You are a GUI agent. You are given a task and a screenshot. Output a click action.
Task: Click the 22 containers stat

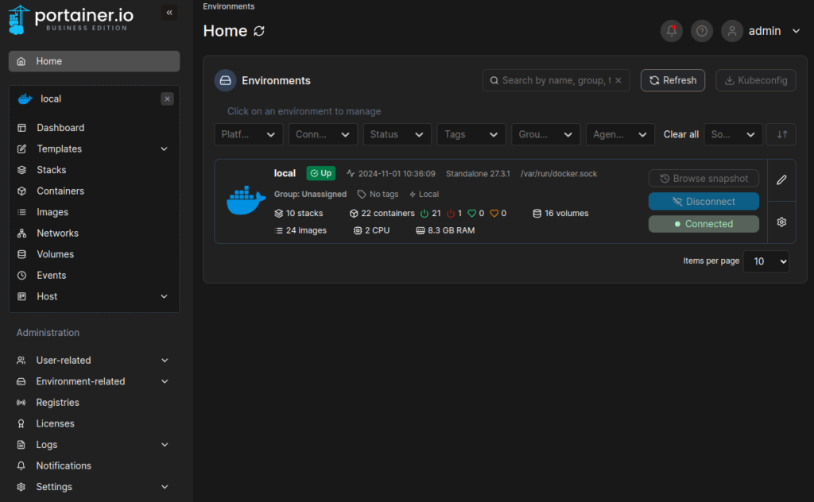(382, 213)
